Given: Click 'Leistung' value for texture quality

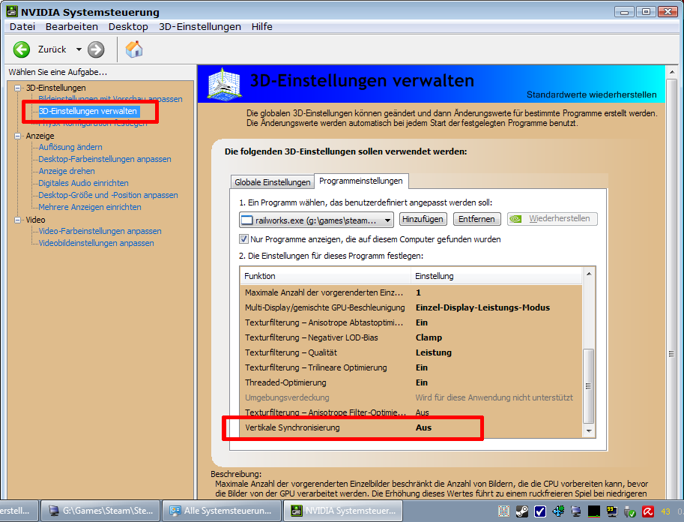Looking at the screenshot, I should (434, 352).
